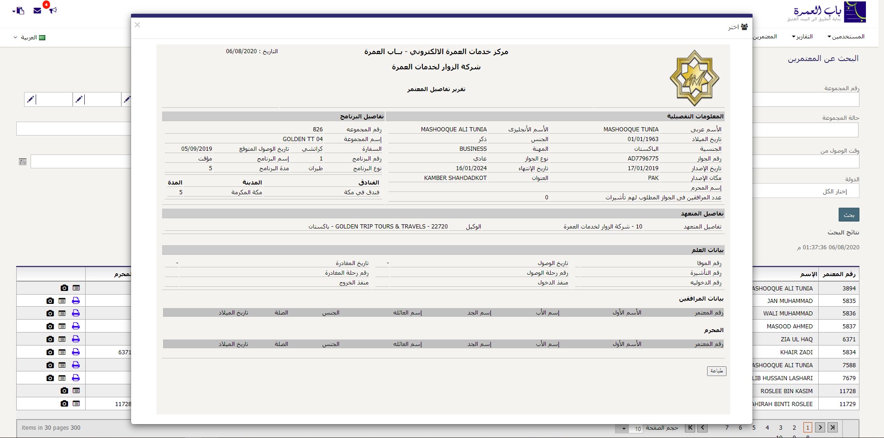Open the المستخدمين menu
The width and height of the screenshot is (884, 438).
point(846,37)
